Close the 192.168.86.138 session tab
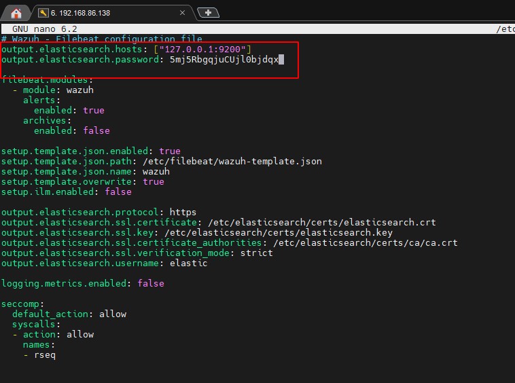515x383 pixels. pyautogui.click(x=182, y=13)
